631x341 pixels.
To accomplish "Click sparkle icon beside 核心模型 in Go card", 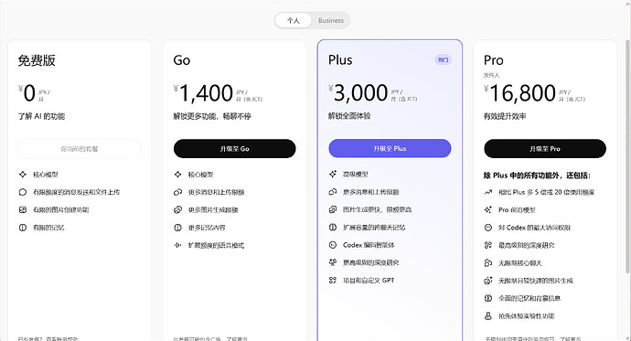I will pyautogui.click(x=178, y=175).
